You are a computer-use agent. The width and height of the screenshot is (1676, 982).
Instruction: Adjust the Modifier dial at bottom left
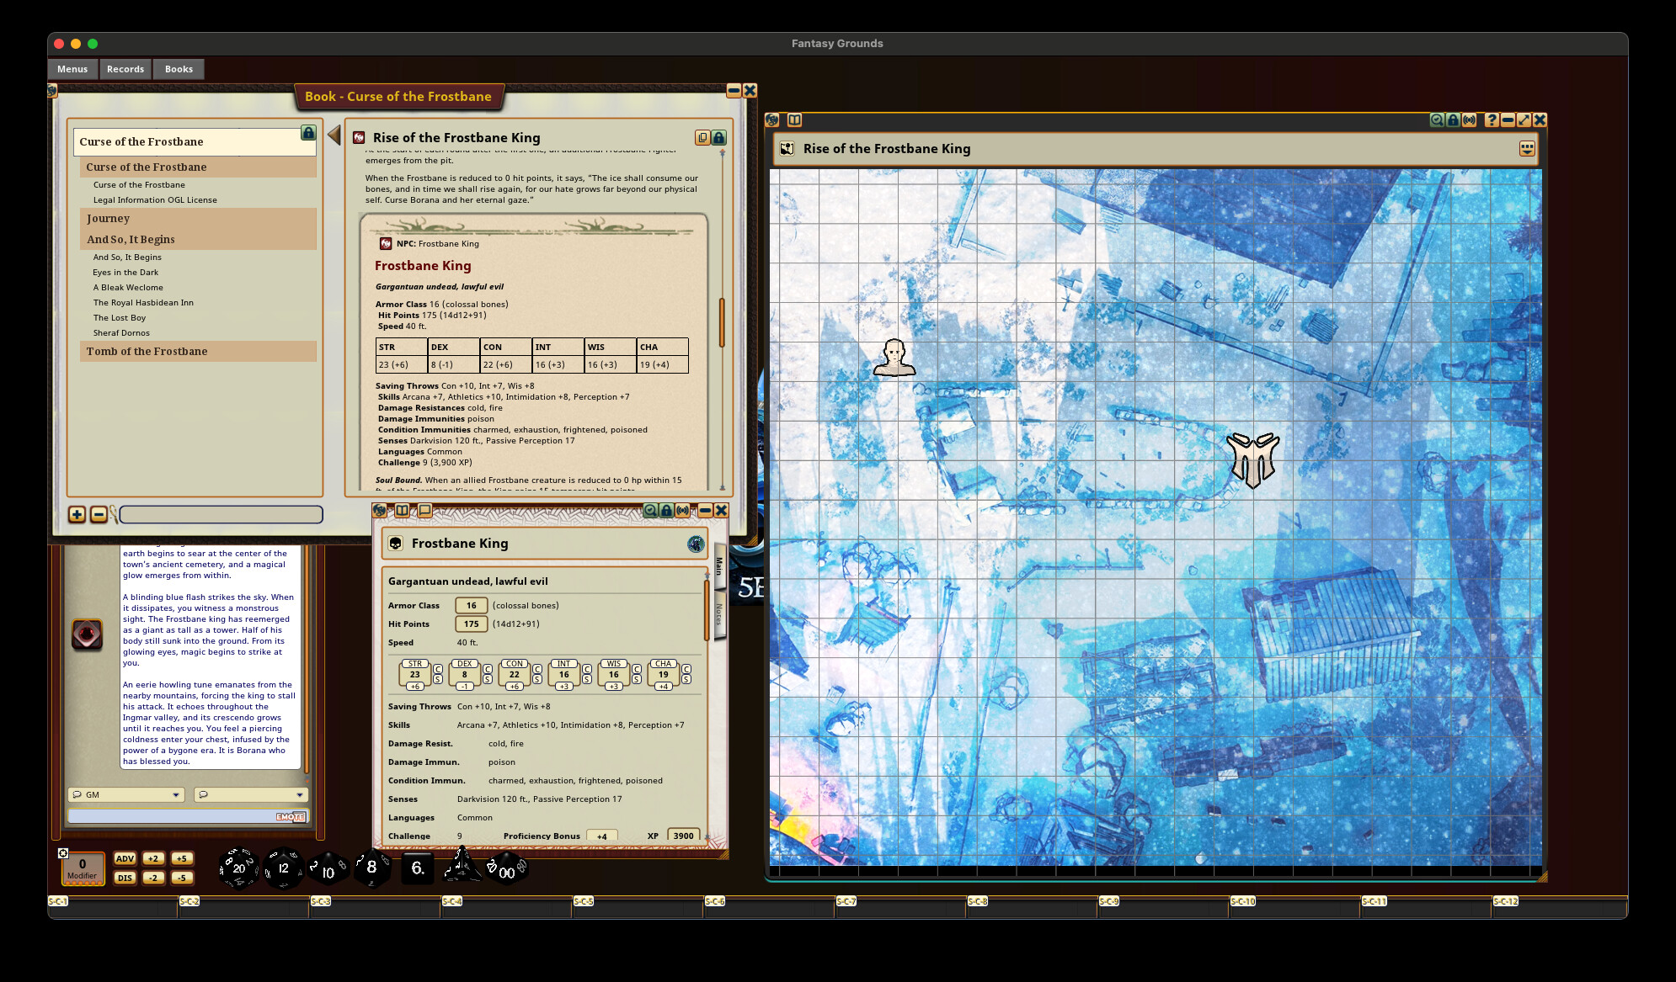[82, 867]
